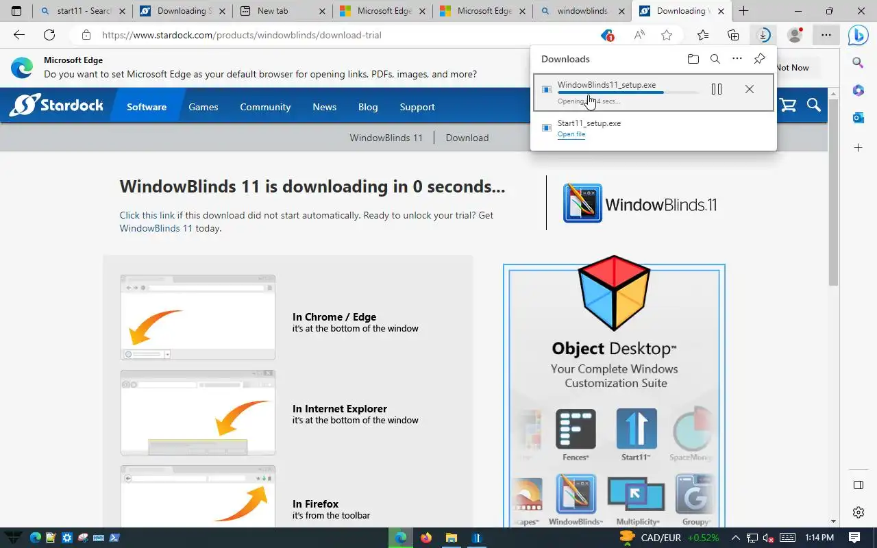Open the Software menu on Stardock
This screenshot has height=548, width=877.
pos(147,107)
